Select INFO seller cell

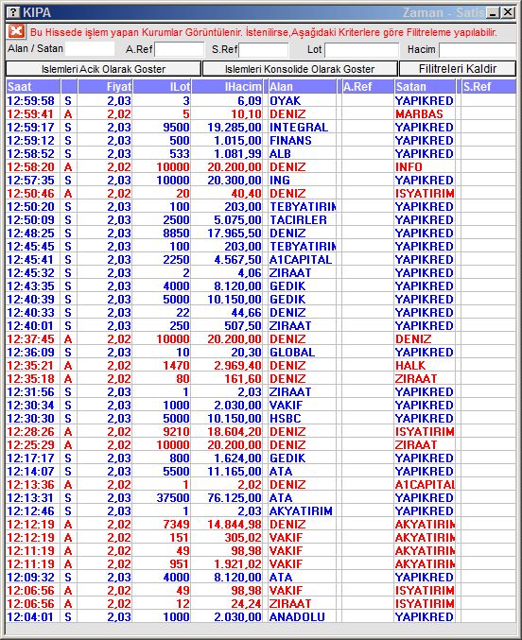click(x=425, y=167)
